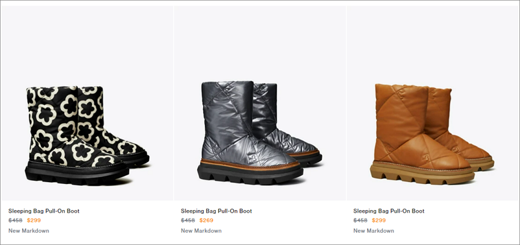The image size is (520, 245).
Task: Click the $299 sale price under tan boot
Action: point(379,221)
